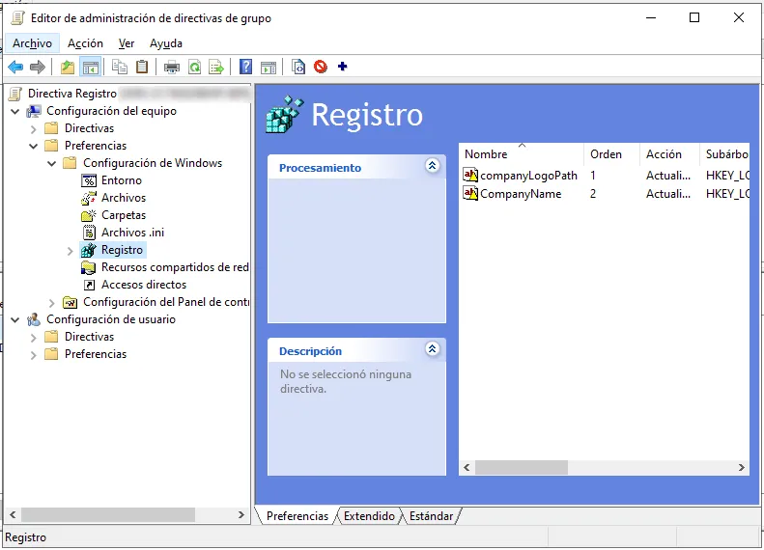This screenshot has width=764, height=550.
Task: Collapse Configuración del equipo node
Action: tap(15, 112)
